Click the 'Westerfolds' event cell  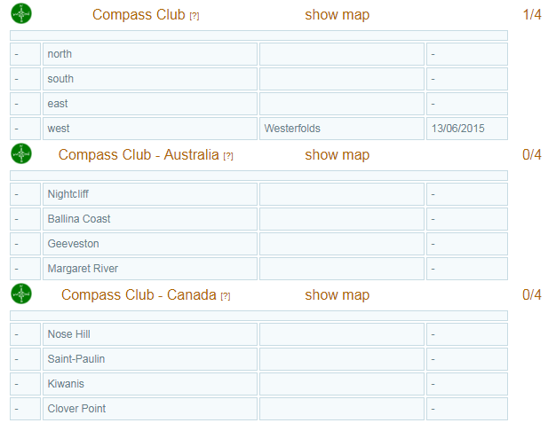(342, 129)
